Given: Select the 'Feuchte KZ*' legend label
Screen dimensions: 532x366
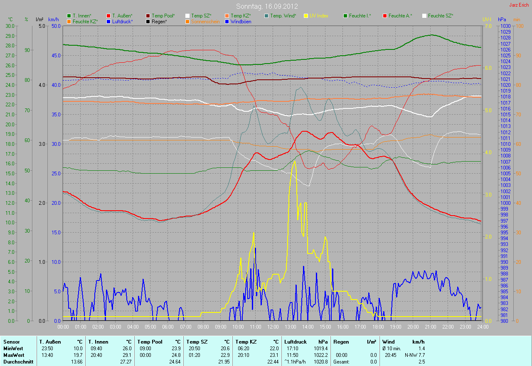Looking at the screenshot, I should tap(85, 22).
